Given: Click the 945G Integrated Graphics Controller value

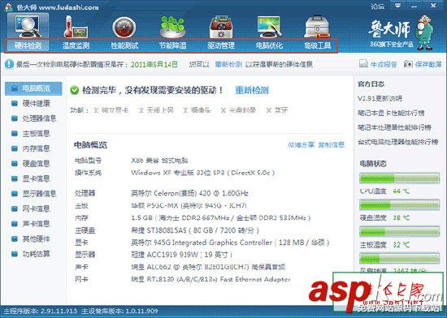Looking at the screenshot, I should 230,243.
